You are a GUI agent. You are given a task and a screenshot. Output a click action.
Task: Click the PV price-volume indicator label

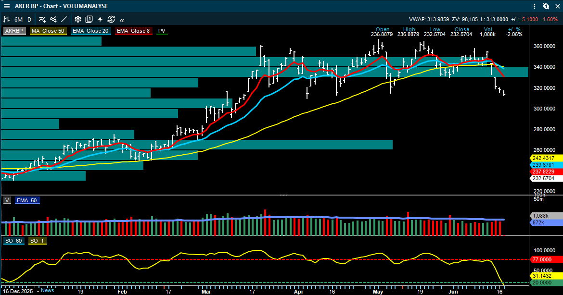point(162,31)
